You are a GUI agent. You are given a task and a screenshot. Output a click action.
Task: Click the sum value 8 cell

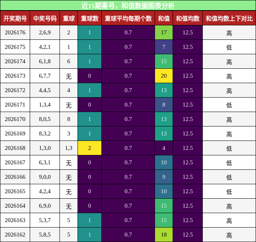pyautogui.click(x=164, y=105)
